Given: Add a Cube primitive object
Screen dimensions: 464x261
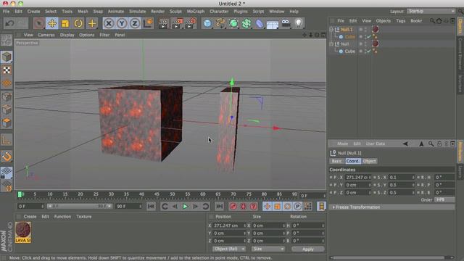Looking at the screenshot, I should point(208,23).
